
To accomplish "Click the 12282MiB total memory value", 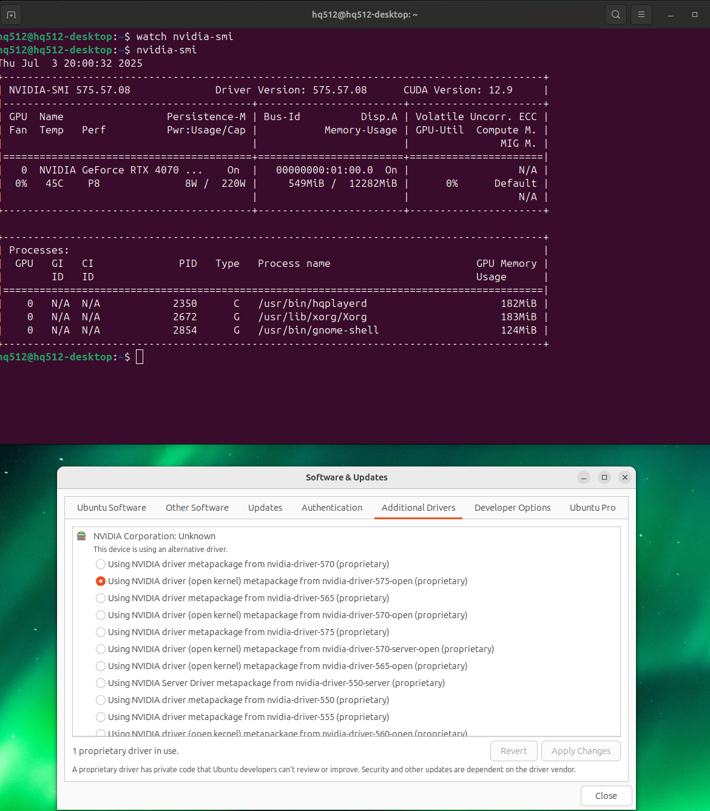I will click(373, 183).
